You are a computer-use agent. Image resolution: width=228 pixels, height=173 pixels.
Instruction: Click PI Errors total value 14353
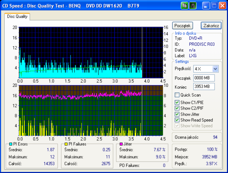[x=49, y=164]
